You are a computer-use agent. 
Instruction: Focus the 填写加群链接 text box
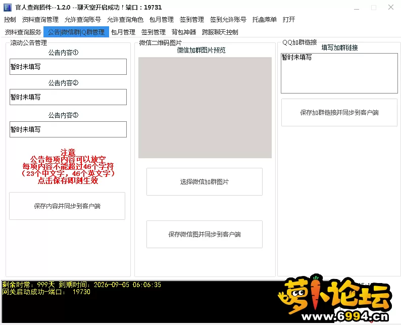tap(339, 73)
